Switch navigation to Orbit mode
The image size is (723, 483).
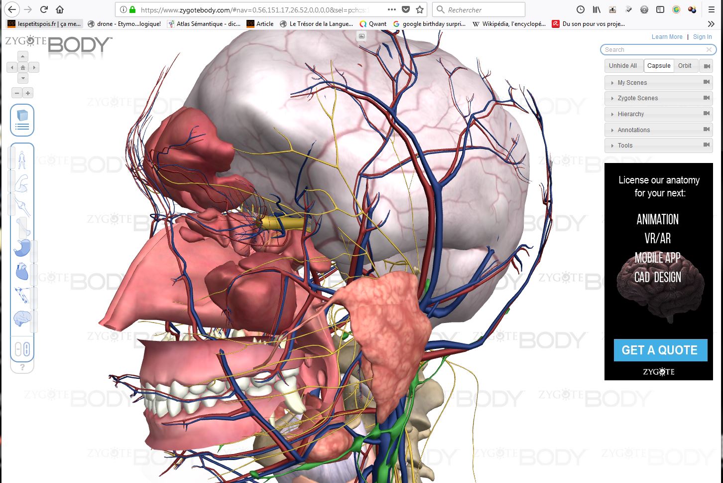[x=685, y=66]
